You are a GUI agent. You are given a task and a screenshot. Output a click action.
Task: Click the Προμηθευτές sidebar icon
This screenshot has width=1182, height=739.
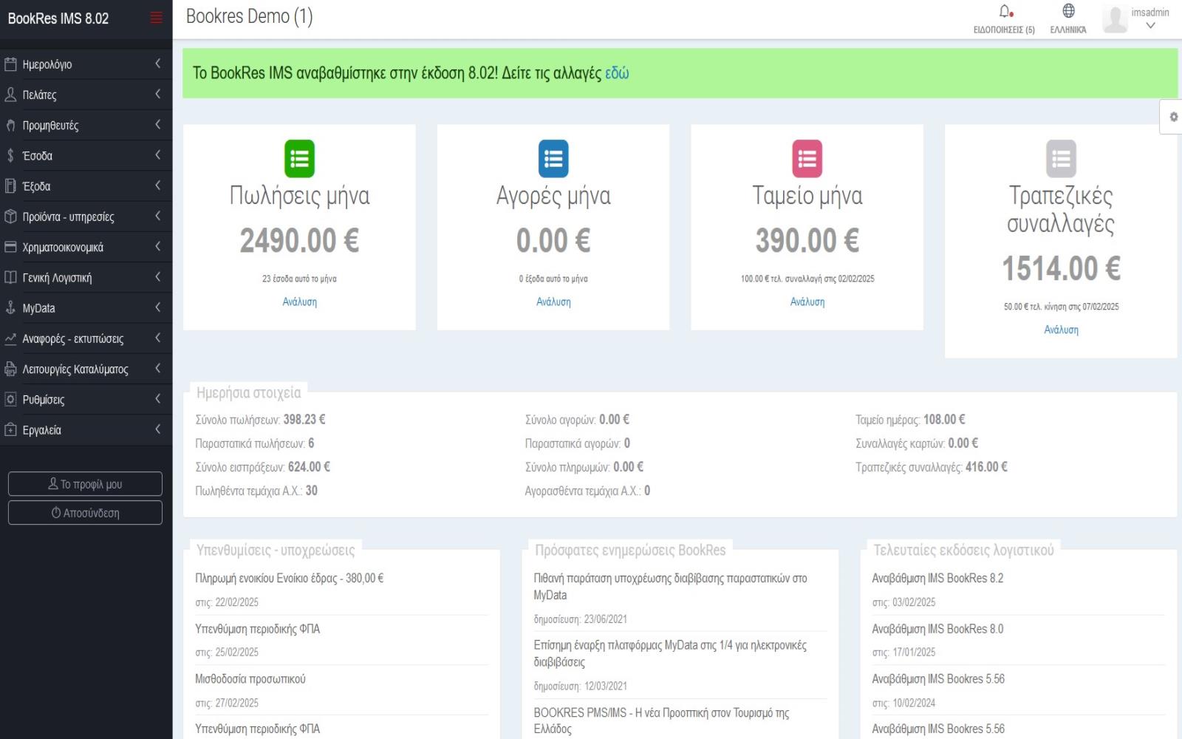[x=10, y=125]
